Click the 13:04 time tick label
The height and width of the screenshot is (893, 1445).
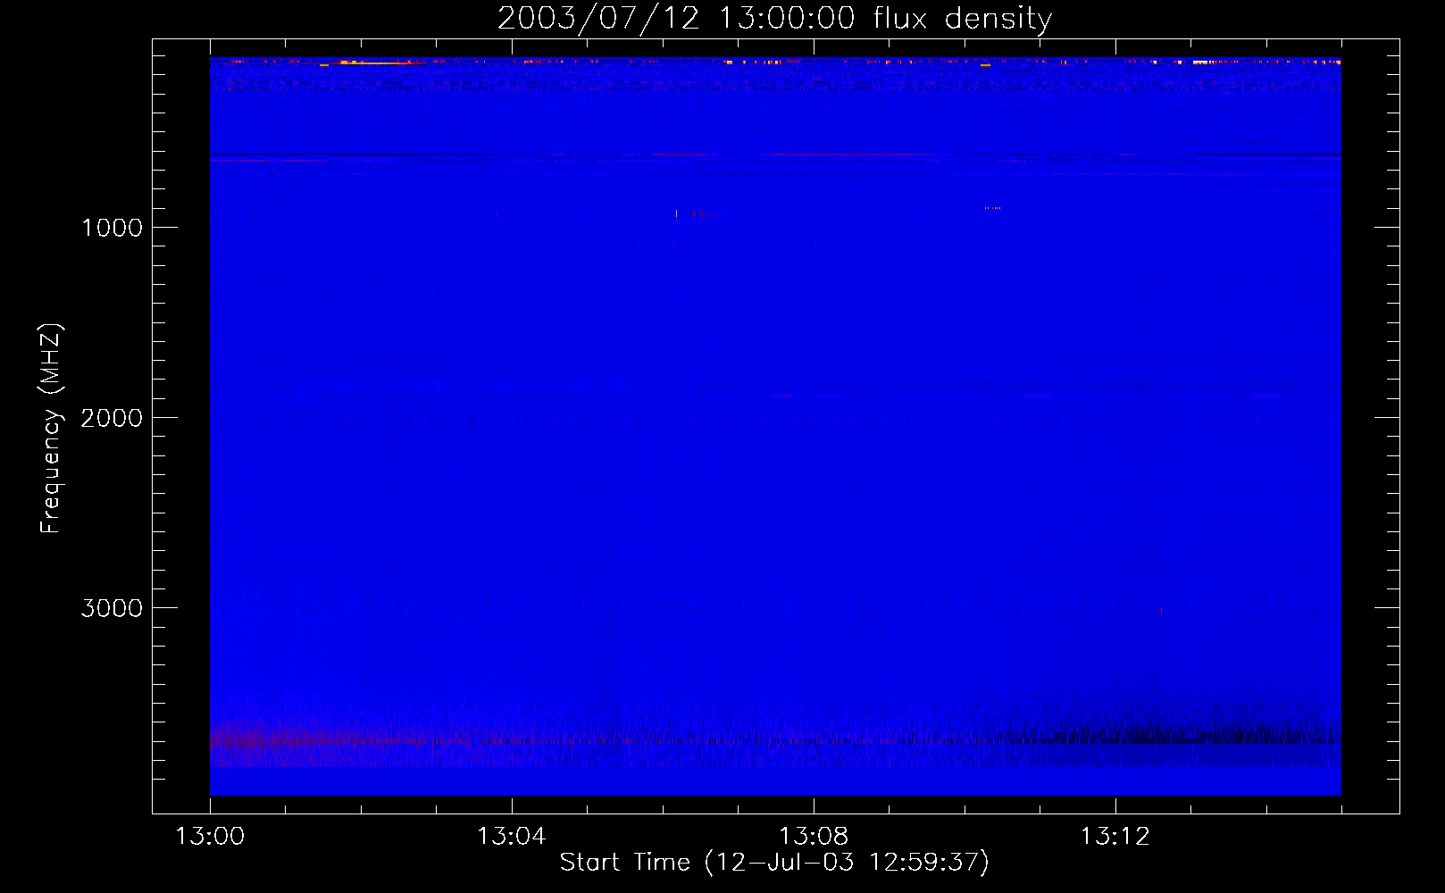click(512, 837)
